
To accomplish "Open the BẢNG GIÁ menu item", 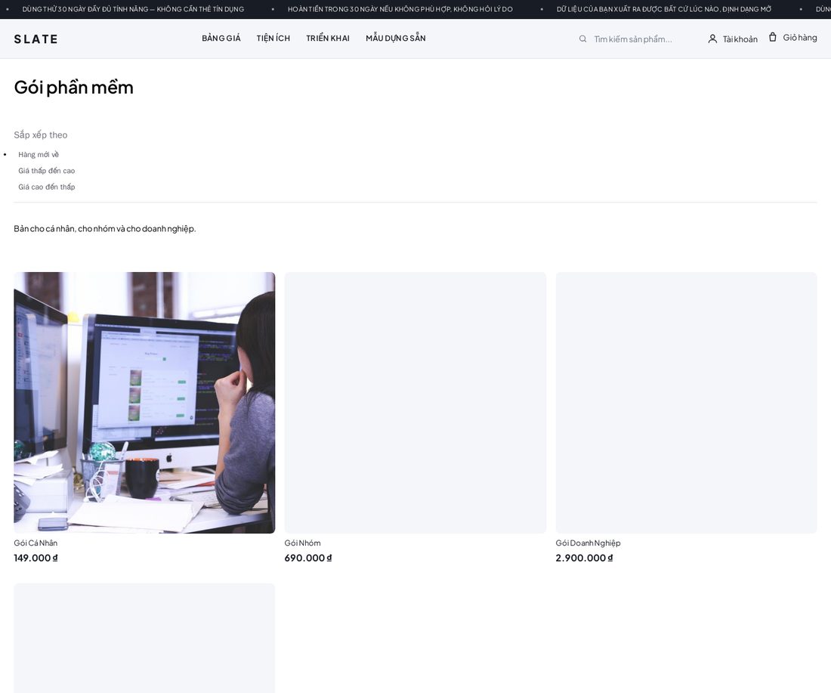I will (x=221, y=39).
